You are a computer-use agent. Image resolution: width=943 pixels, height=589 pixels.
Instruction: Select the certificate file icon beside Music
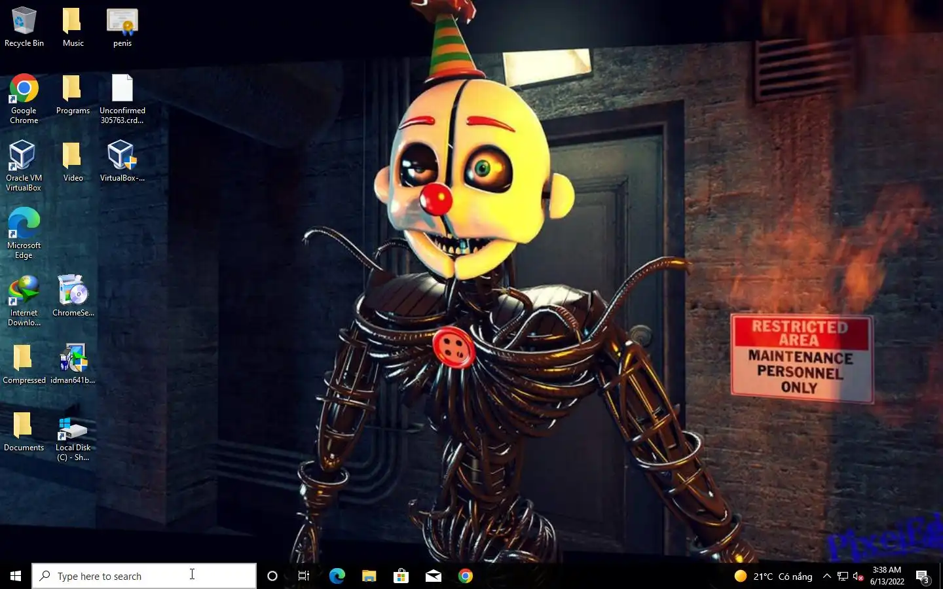[x=122, y=27]
